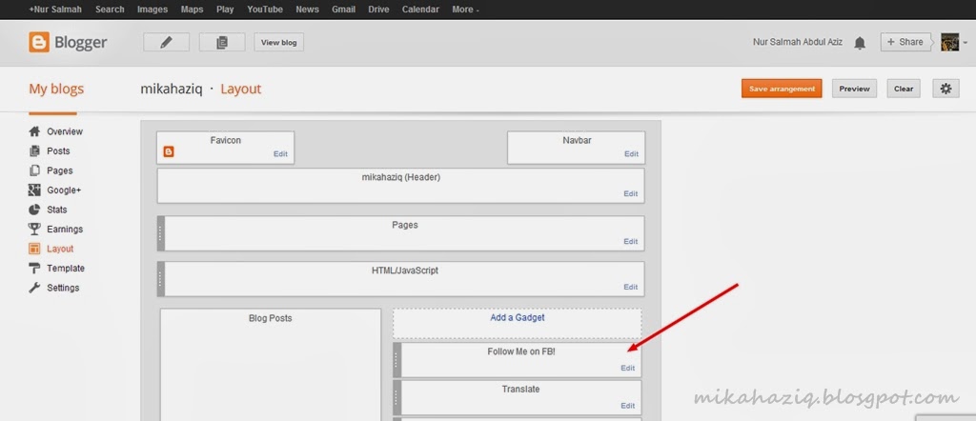This screenshot has width=976, height=421.
Task: Click the View blog button
Action: click(279, 42)
